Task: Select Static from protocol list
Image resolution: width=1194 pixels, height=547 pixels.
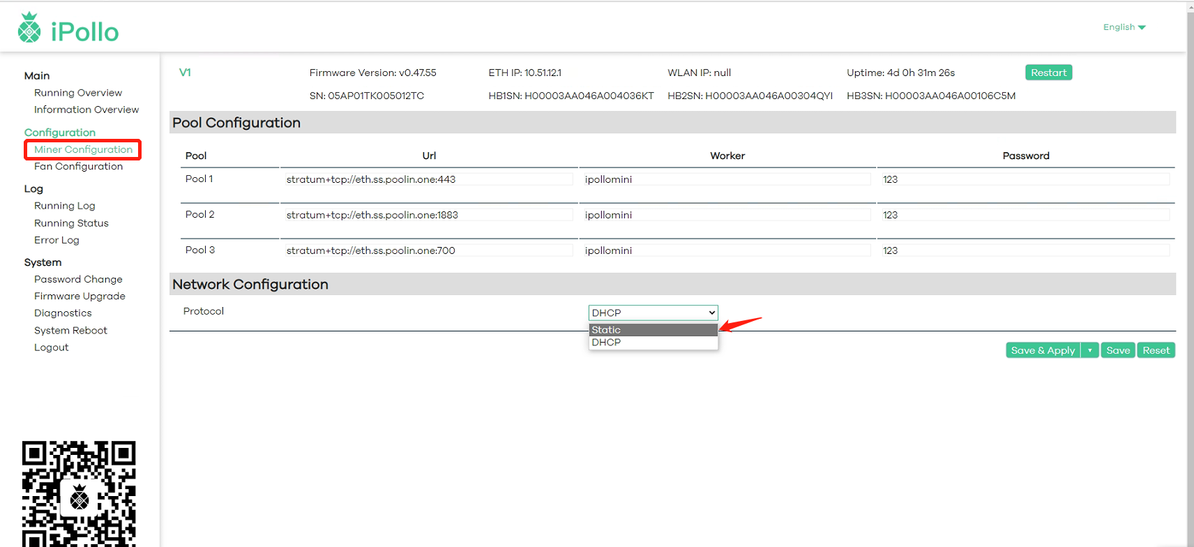Action: coord(653,330)
